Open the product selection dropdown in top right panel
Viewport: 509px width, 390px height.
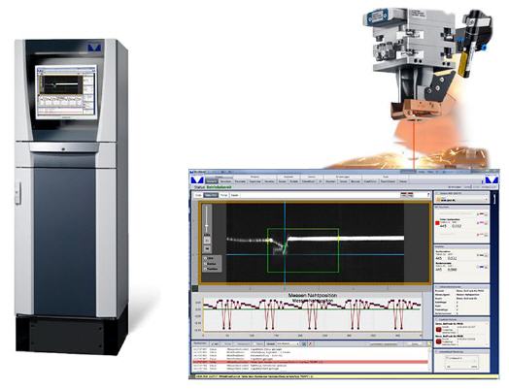(x=461, y=200)
